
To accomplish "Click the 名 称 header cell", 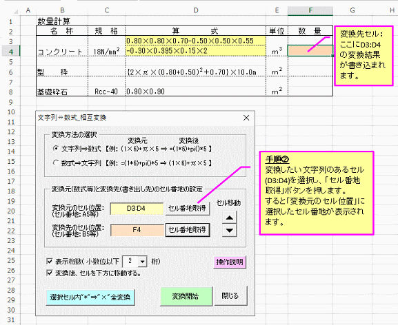I will tap(62, 31).
